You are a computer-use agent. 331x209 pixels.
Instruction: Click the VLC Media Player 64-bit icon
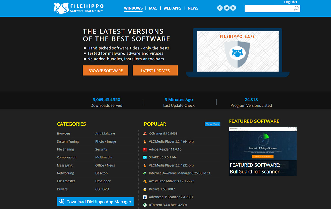[144, 141]
